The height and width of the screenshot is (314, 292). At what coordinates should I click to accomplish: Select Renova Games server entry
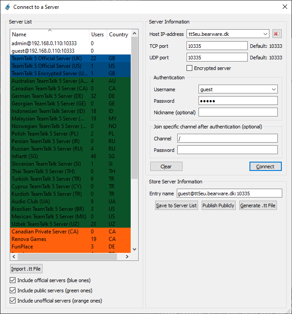click(70, 239)
